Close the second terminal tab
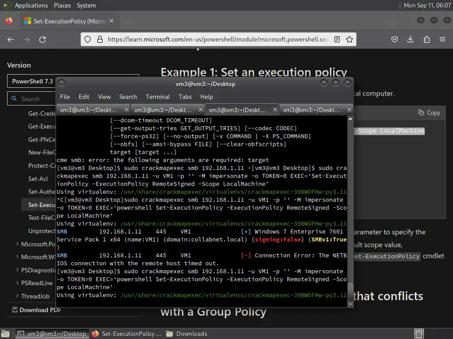The width and height of the screenshot is (453, 339). [201, 109]
